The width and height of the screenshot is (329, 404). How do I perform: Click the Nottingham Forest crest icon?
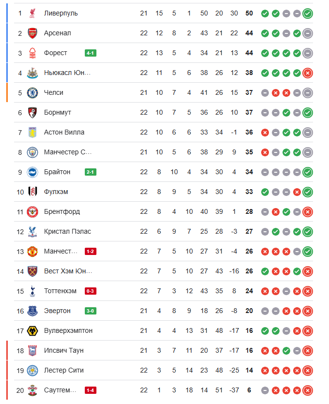click(32, 53)
